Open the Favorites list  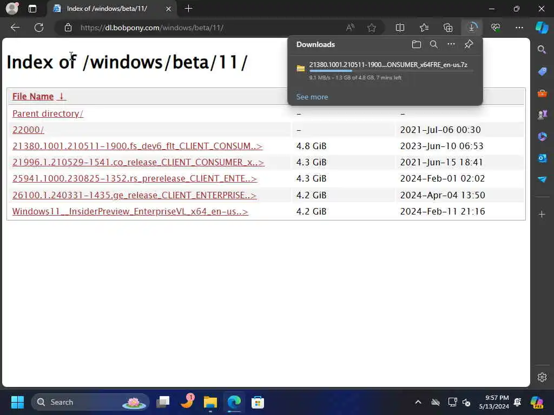(424, 28)
